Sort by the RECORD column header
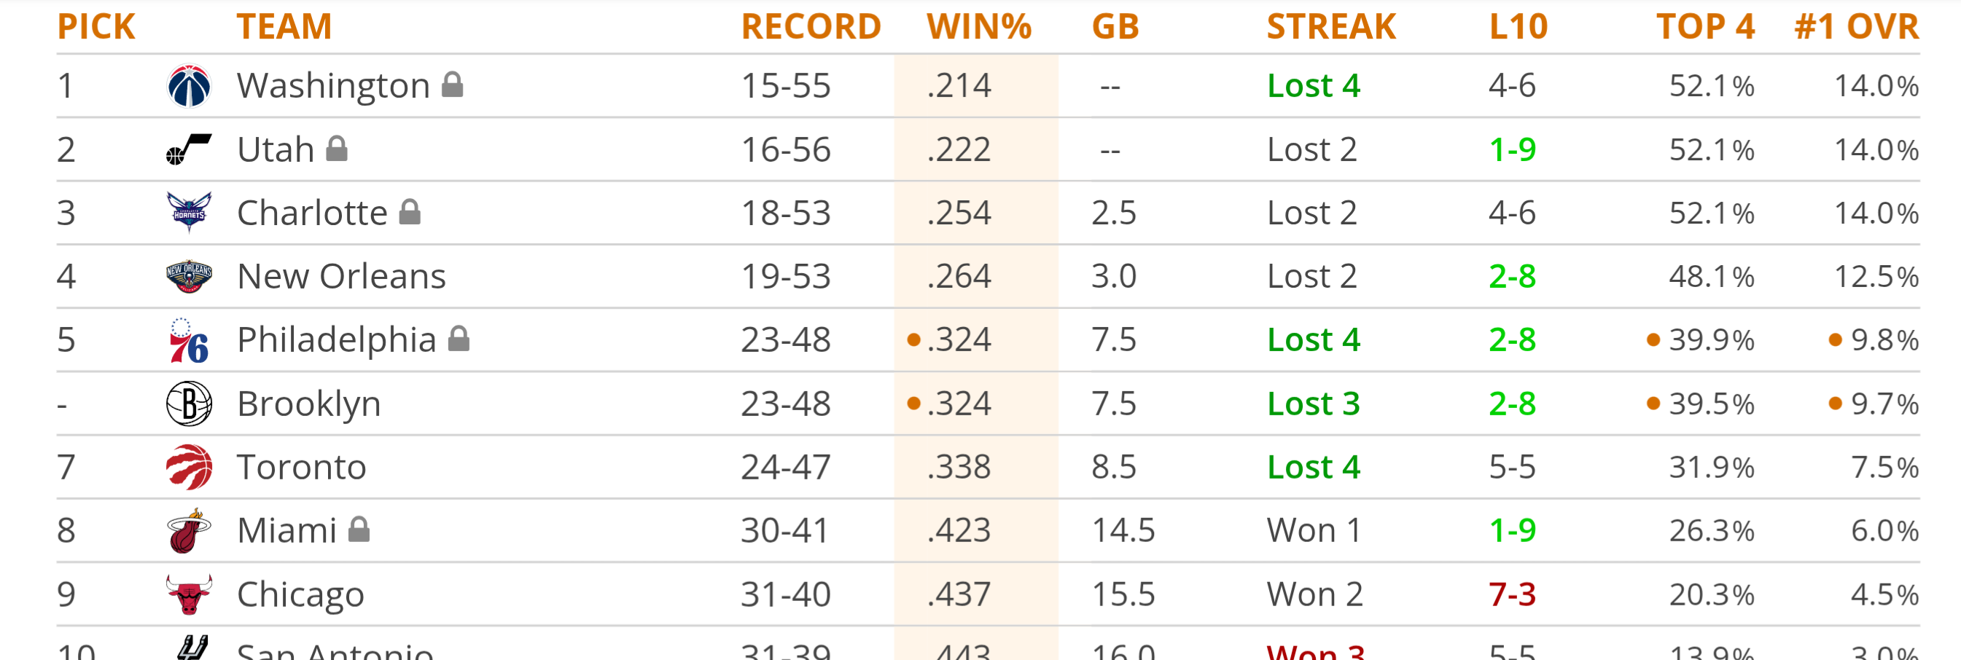Viewport: 1961px width, 660px height. click(811, 27)
